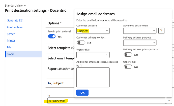Enable Delivery address primary contact toggle

(x=128, y=55)
